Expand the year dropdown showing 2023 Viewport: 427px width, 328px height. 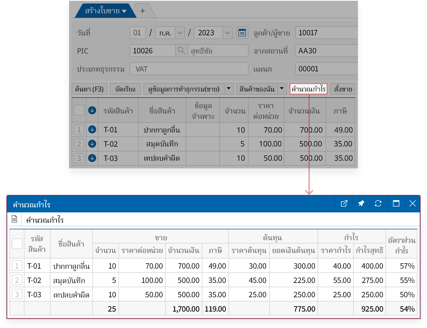(227, 33)
